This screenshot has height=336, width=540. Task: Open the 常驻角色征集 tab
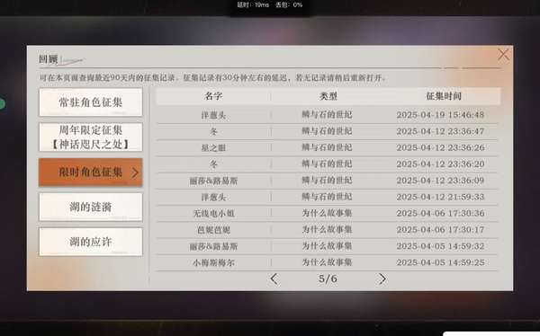coord(91,102)
